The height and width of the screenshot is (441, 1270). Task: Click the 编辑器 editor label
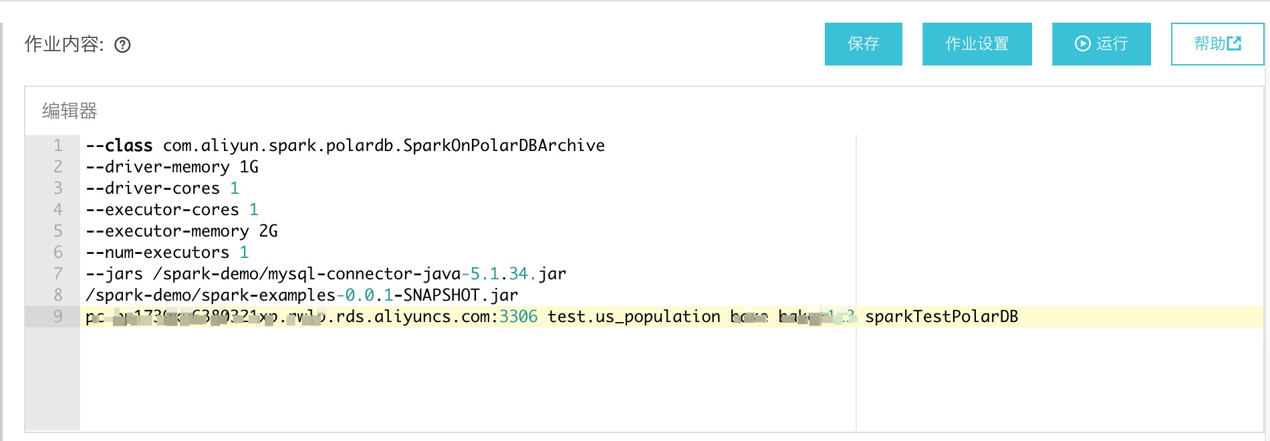coord(70,111)
